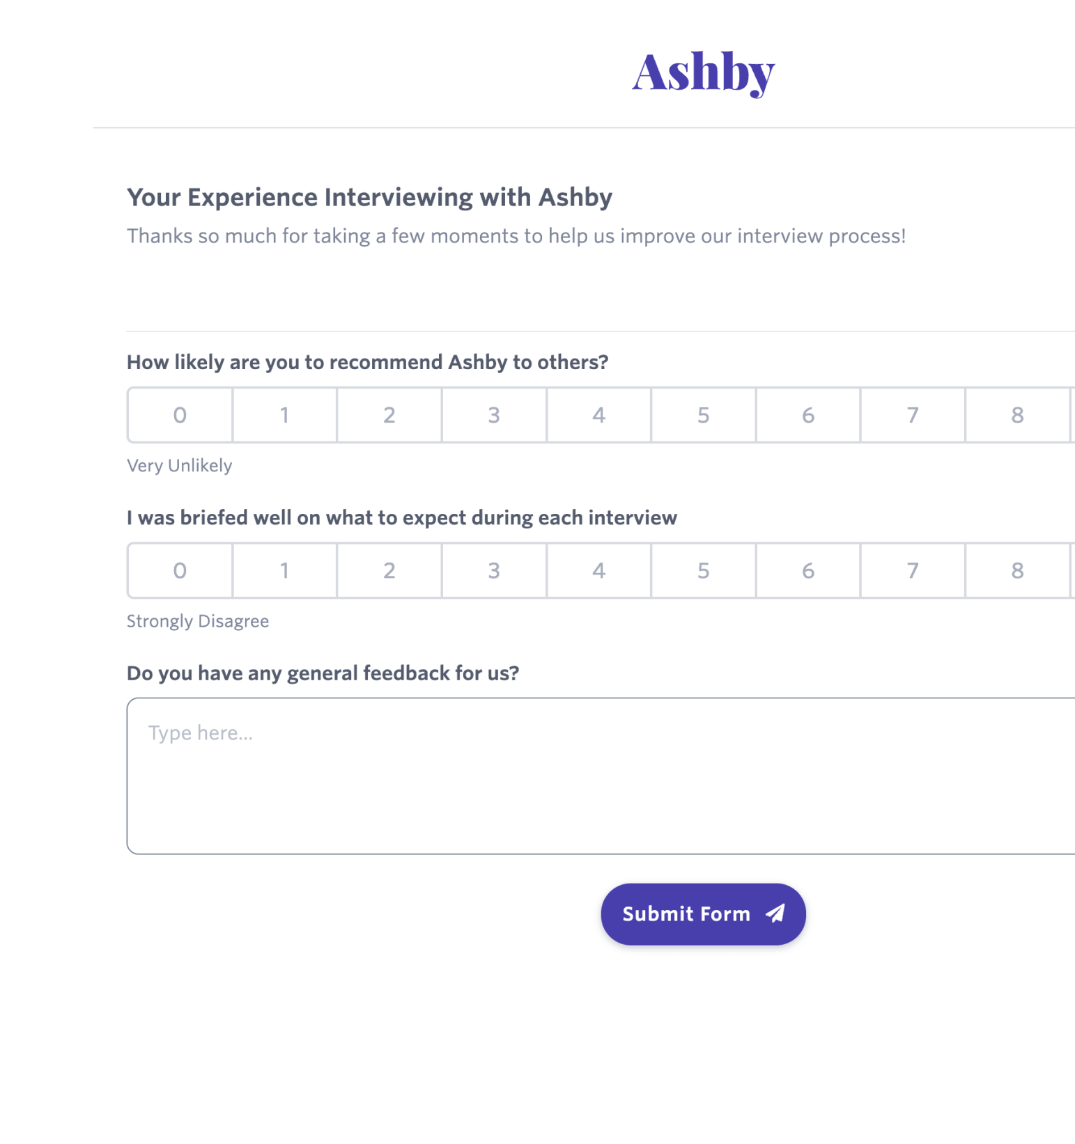The image size is (1075, 1144).
Task: Choose 4 on the briefing agreement scale
Action: click(x=598, y=570)
